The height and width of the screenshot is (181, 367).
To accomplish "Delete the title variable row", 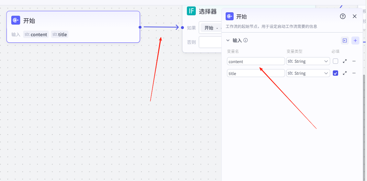I will point(354,73).
